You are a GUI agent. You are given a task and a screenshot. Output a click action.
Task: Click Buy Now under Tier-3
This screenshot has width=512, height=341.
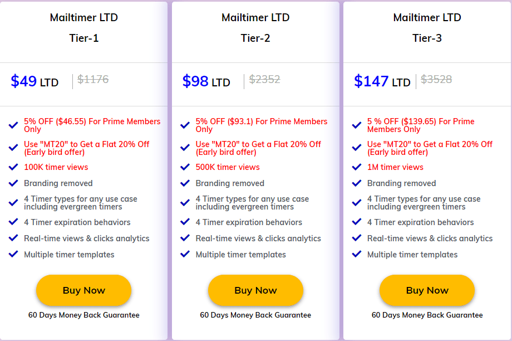(x=427, y=290)
